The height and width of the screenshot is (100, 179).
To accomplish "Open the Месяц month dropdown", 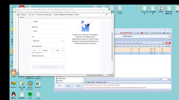I will click(x=48, y=51).
